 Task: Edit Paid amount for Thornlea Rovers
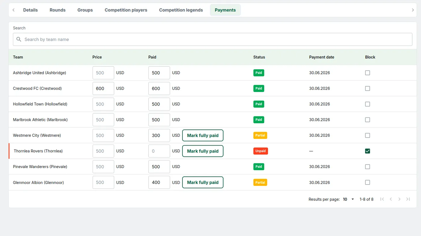159,151
